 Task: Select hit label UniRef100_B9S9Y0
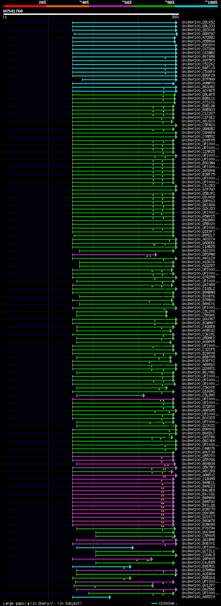pyautogui.click(x=198, y=45)
